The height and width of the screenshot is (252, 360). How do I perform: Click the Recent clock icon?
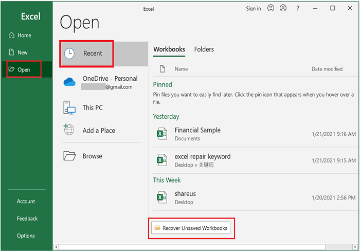(70, 53)
